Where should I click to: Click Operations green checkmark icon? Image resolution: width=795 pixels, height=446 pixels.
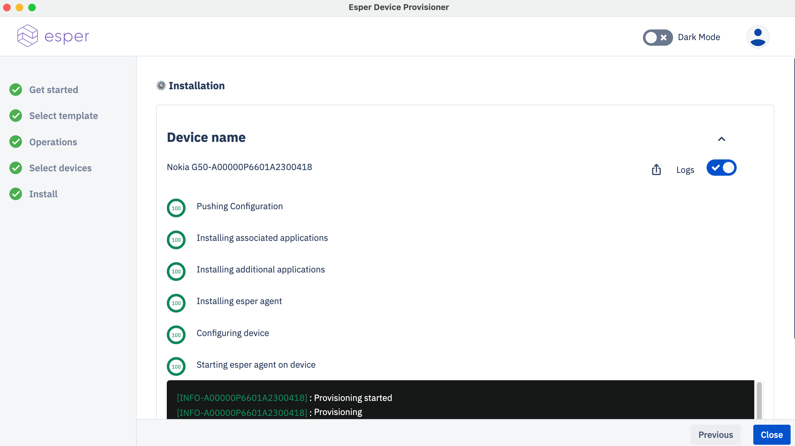coord(16,142)
